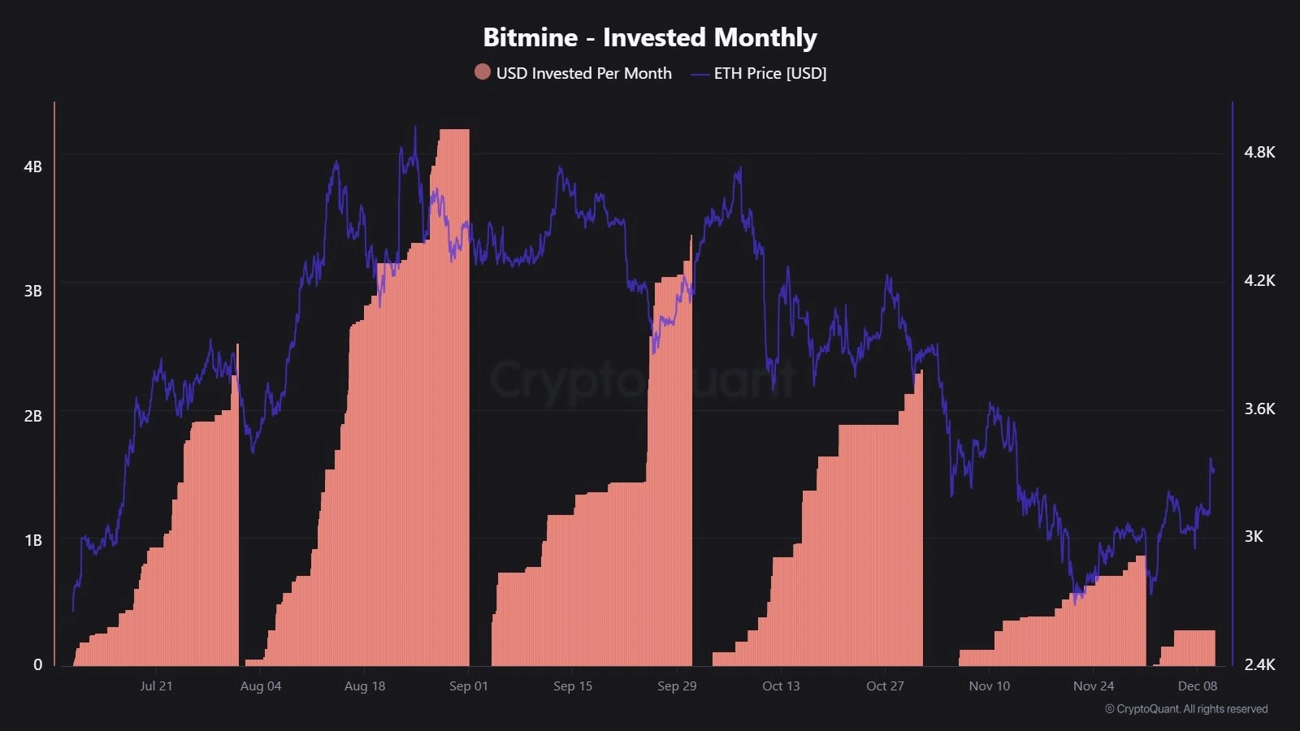The image size is (1300, 731).
Task: Toggle the ETH Price [USD] legend label
Action: [769, 73]
